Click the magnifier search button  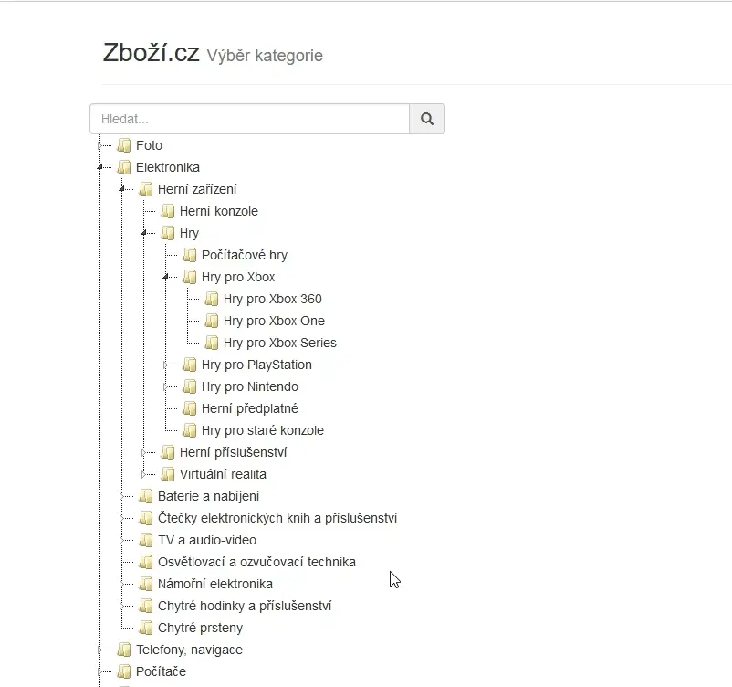coord(426,119)
